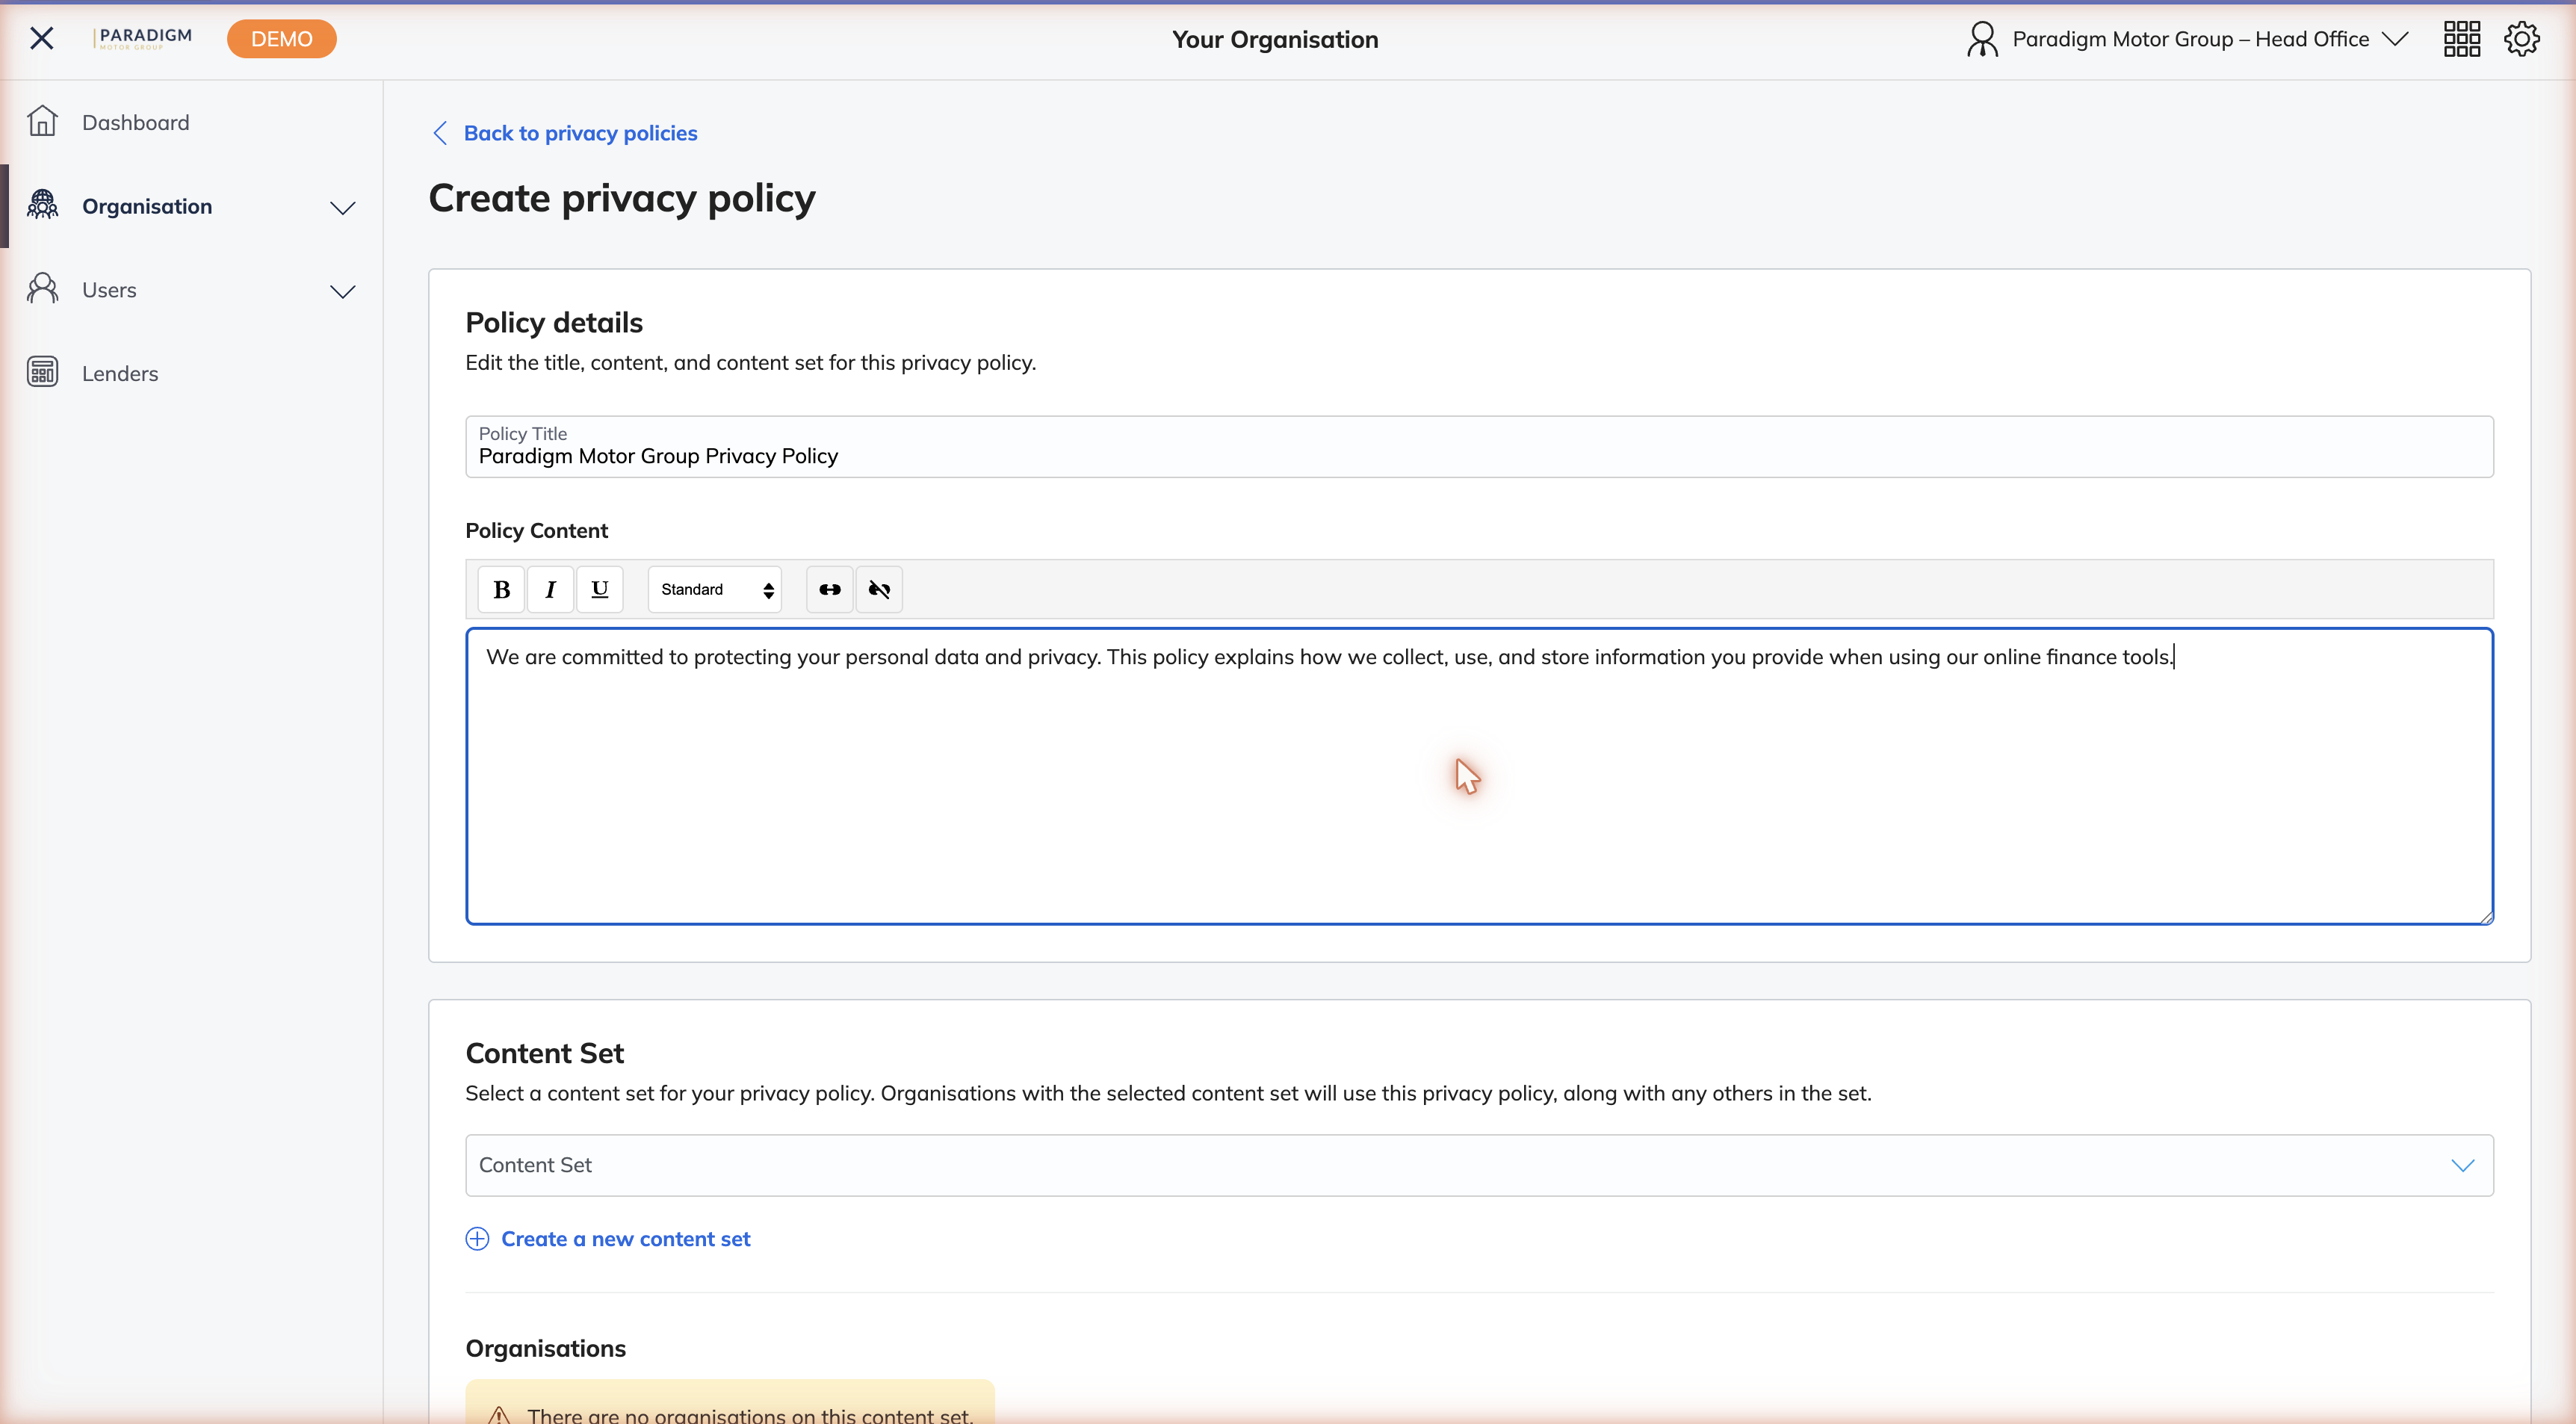This screenshot has height=1424, width=2576.
Task: Go back to privacy policies link
Action: 580,133
